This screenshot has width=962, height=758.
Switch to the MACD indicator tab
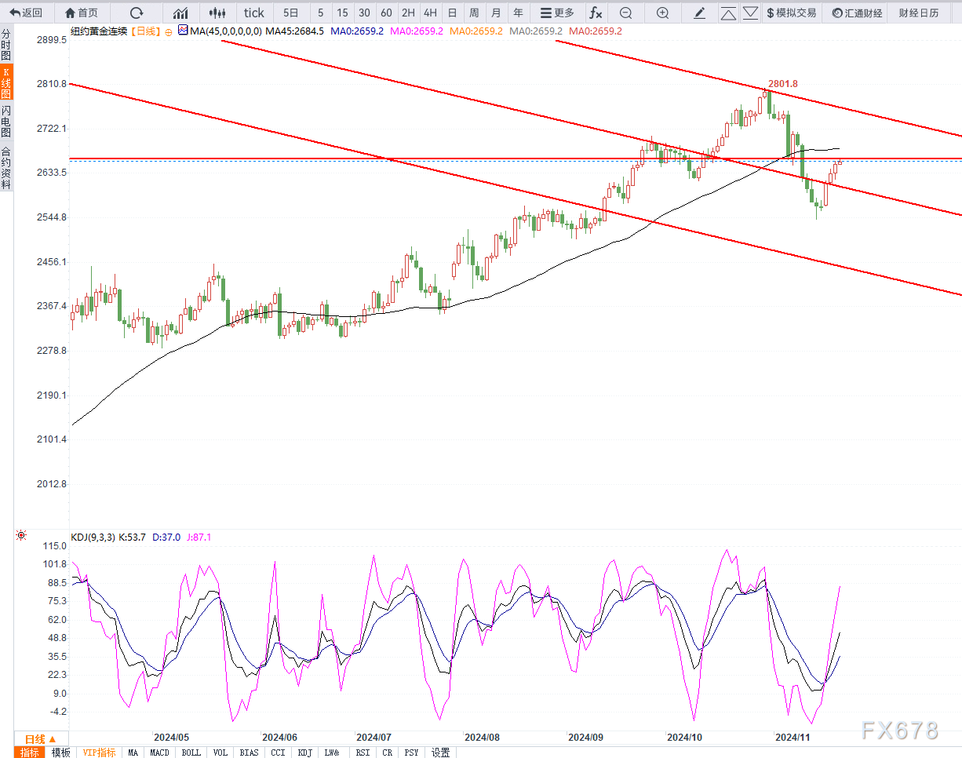(159, 753)
